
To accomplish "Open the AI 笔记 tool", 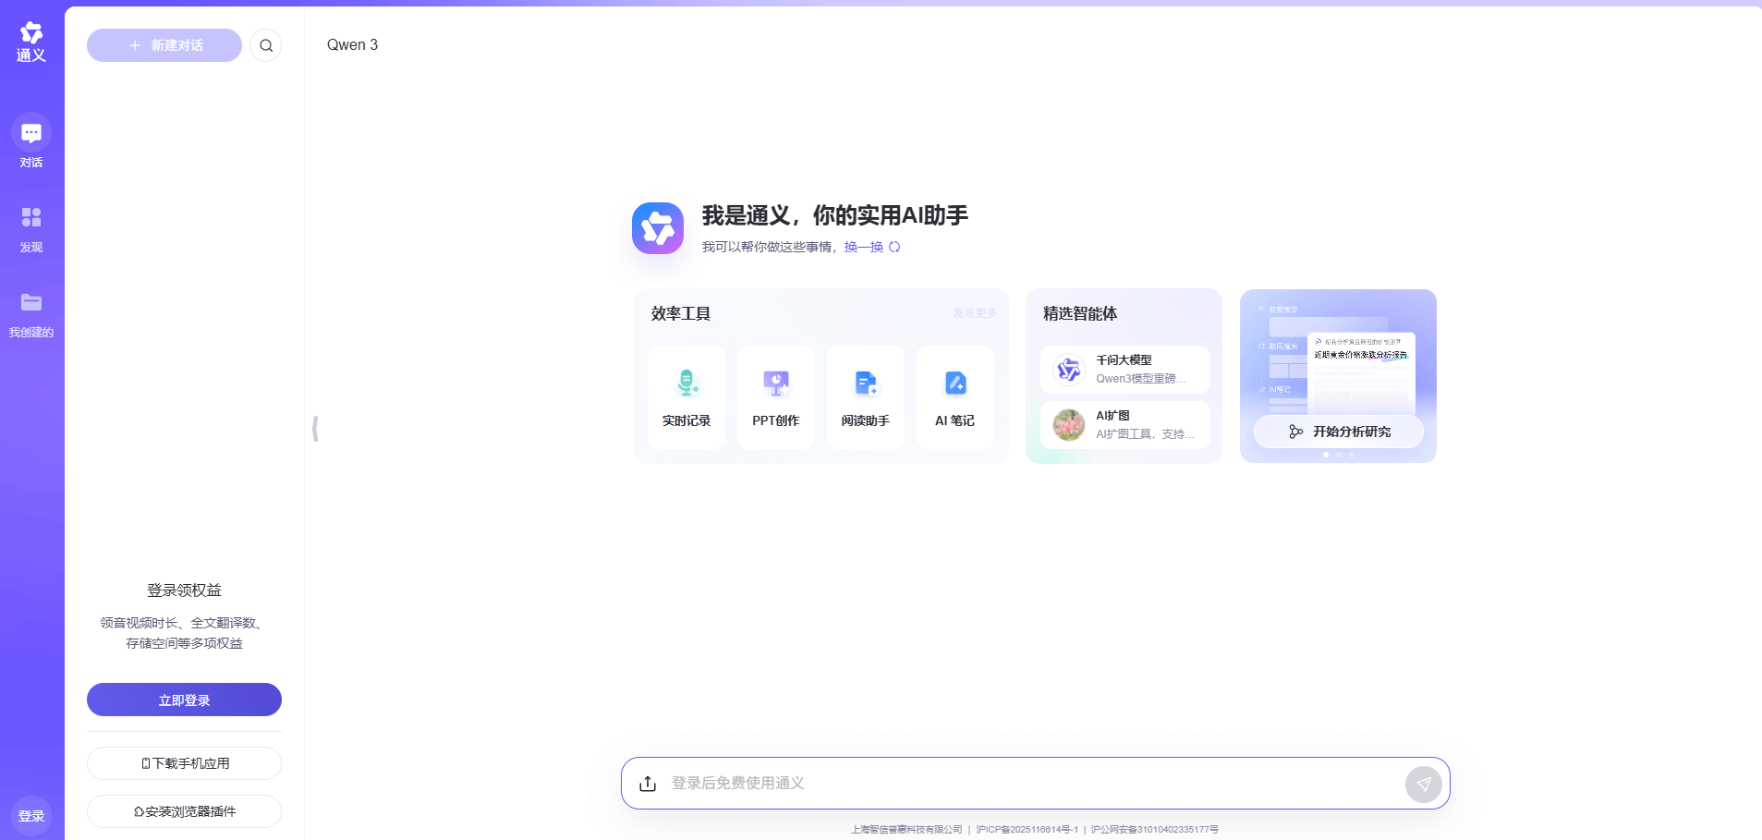I will coord(955,397).
